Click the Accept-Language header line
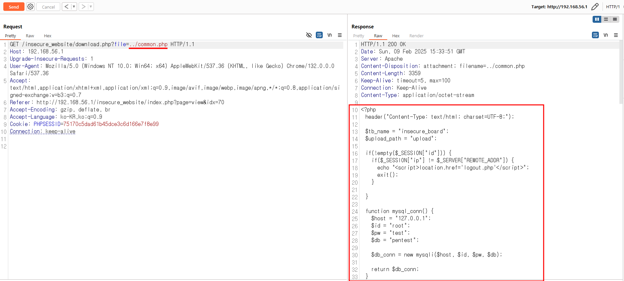624x281 pixels. pos(56,117)
